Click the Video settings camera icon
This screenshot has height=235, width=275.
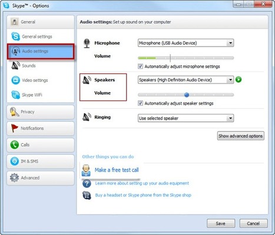[16, 80]
